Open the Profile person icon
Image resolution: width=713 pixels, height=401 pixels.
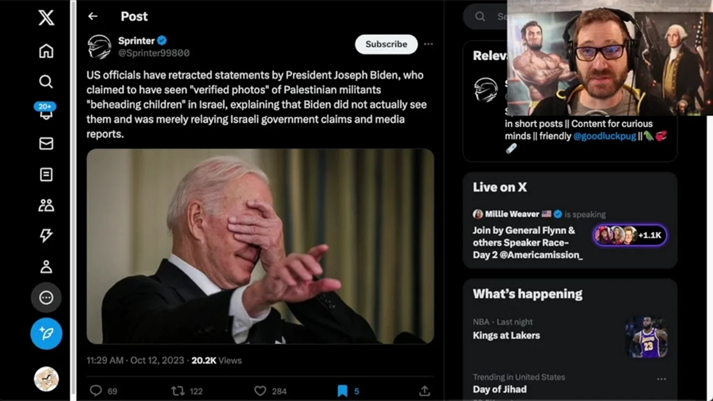(x=46, y=267)
